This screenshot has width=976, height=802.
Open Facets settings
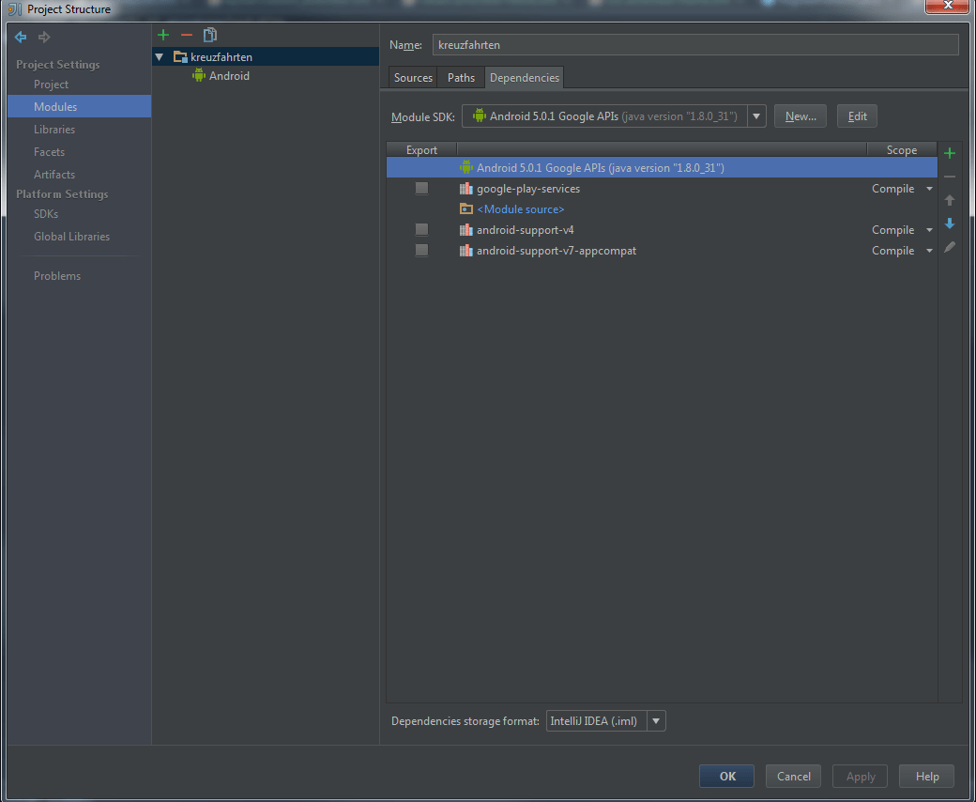tap(49, 152)
